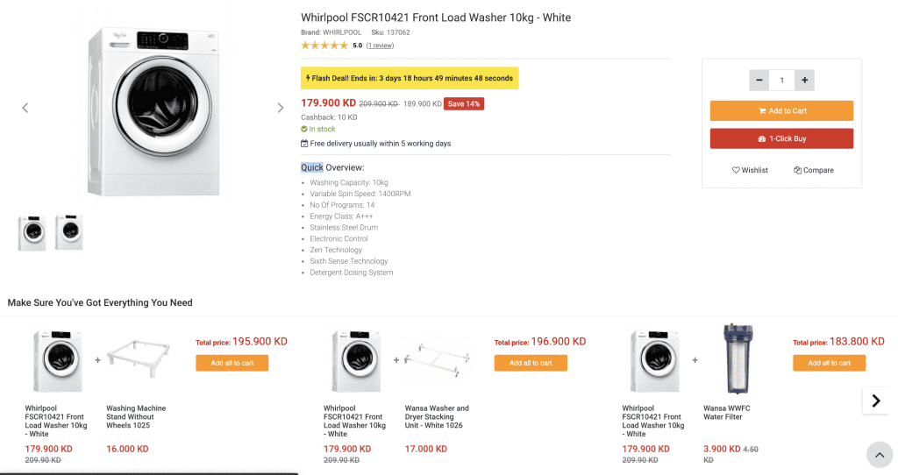Image resolution: width=898 pixels, height=475 pixels.
Task: Decrease quantity with the minus button
Action: (x=759, y=81)
